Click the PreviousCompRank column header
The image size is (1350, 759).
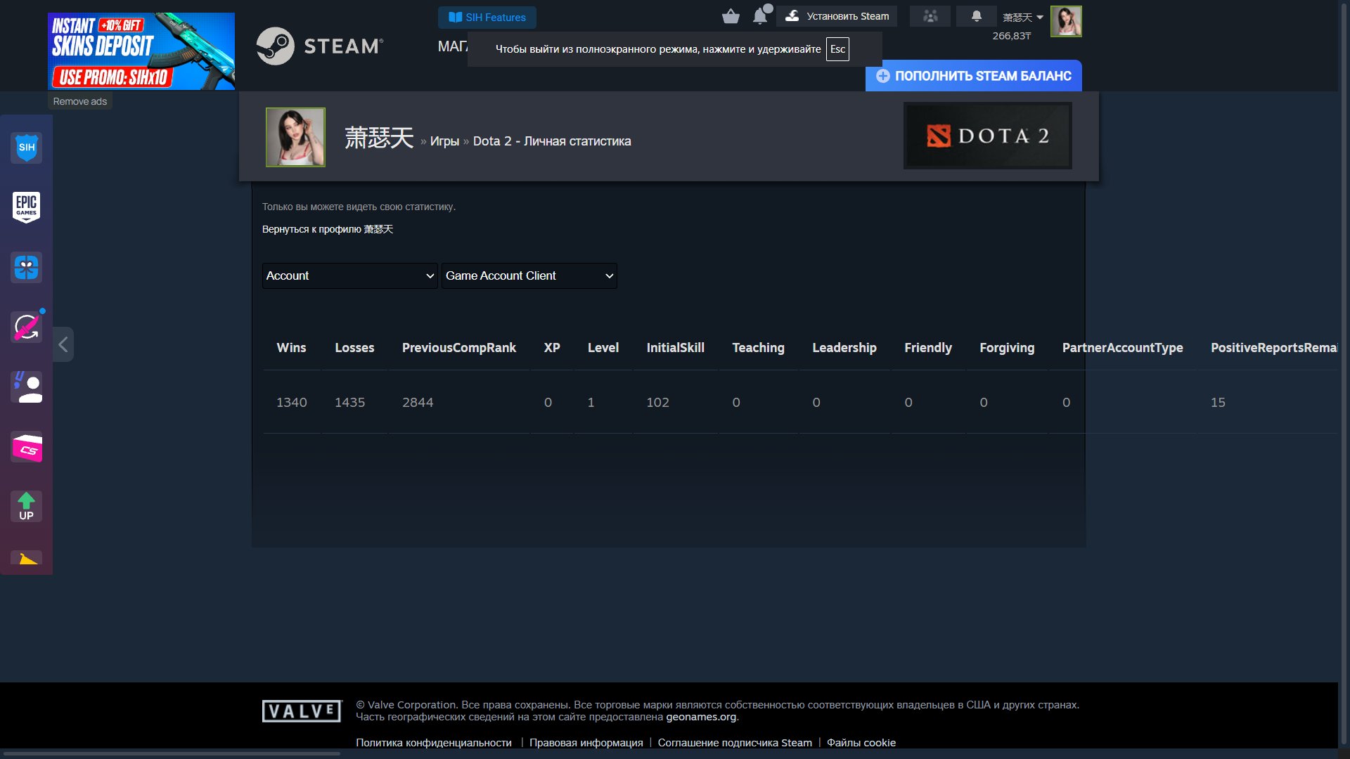(459, 348)
